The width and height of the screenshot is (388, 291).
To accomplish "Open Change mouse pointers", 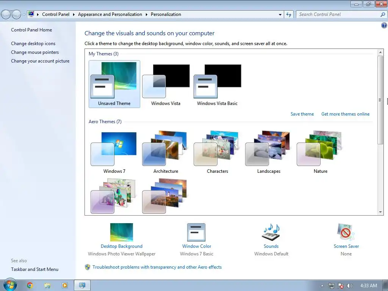I will pos(35,52).
